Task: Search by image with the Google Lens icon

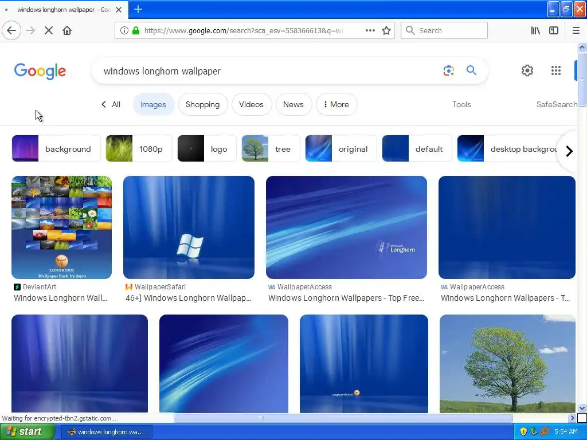Action: tap(448, 70)
